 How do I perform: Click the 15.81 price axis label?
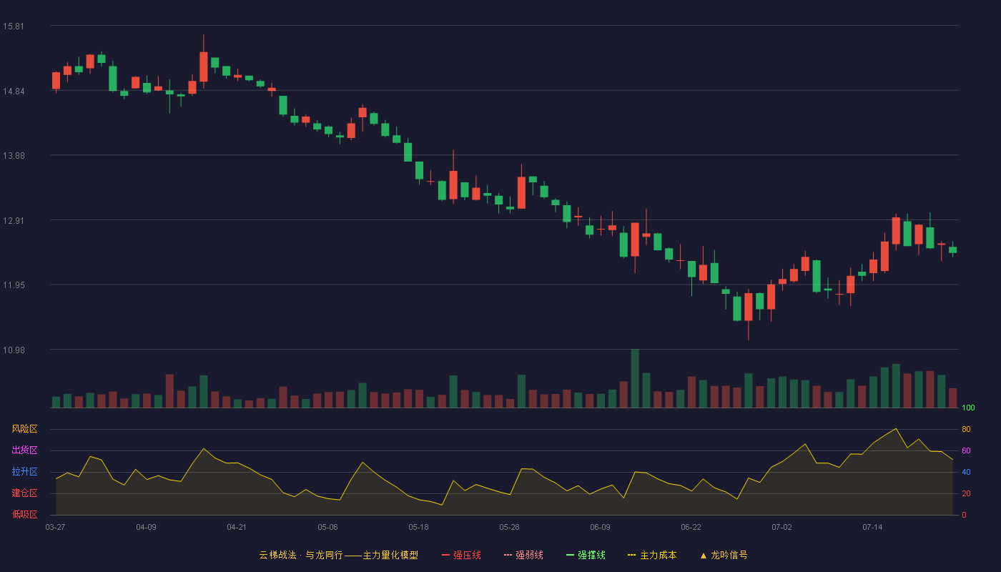13,26
